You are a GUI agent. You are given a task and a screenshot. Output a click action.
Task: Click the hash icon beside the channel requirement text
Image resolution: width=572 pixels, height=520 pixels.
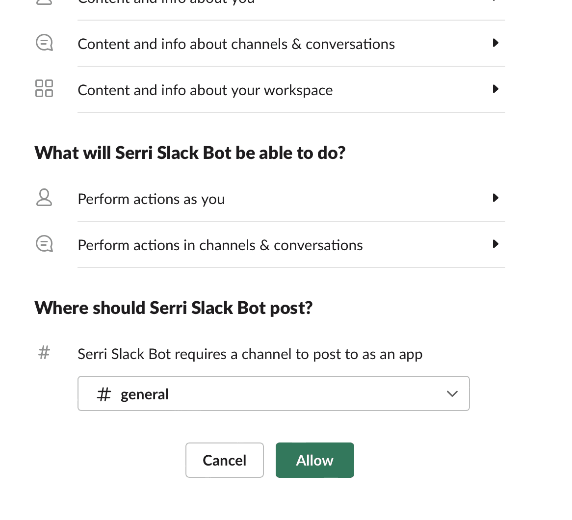click(x=44, y=352)
